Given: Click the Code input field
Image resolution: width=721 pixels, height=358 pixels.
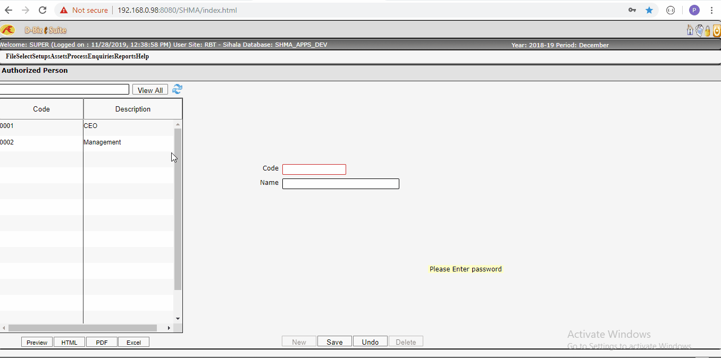Looking at the screenshot, I should 314,169.
